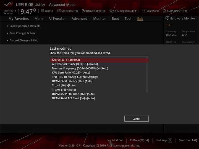199x149 pixels.
Task: Click the CPU Core Ratio 42.25 entry
Action: point(71,73)
